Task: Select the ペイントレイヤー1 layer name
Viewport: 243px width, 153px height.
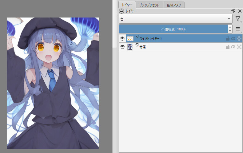Action: click(x=150, y=39)
